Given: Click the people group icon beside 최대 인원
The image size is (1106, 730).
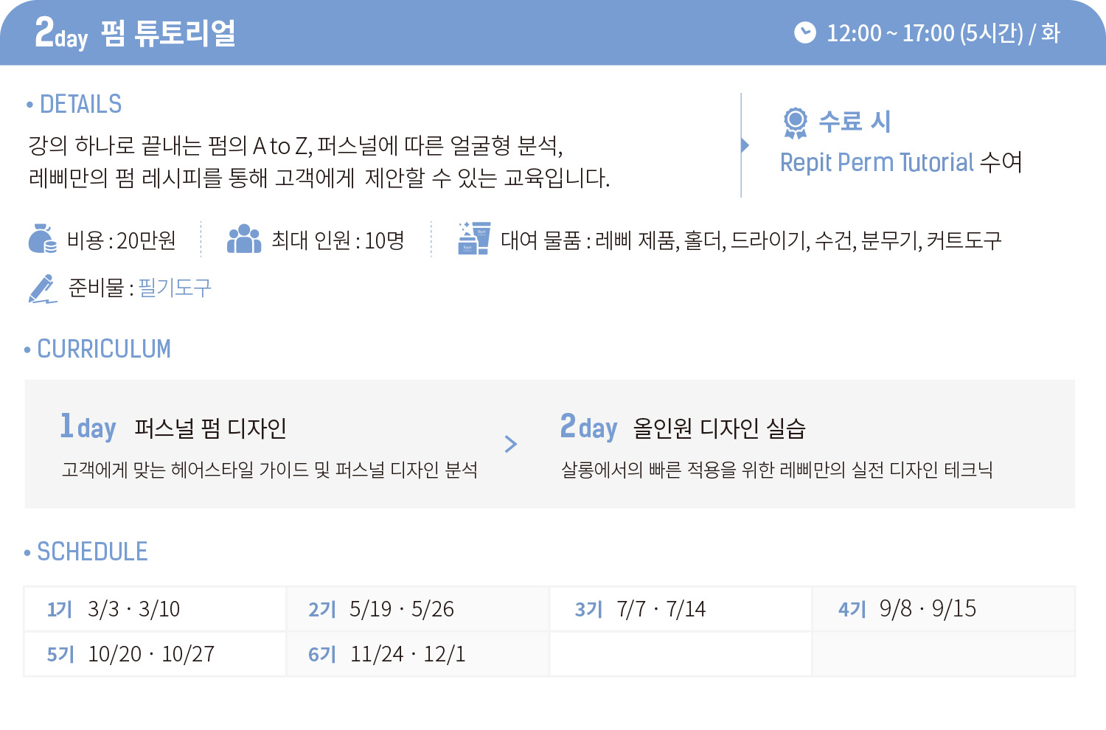Looking at the screenshot, I should [x=244, y=239].
